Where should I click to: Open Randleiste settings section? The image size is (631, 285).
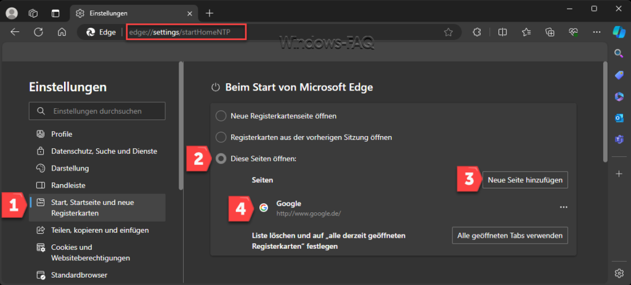coord(97,185)
